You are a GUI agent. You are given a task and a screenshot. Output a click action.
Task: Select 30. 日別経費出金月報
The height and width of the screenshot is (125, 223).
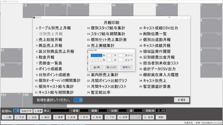click(157, 57)
